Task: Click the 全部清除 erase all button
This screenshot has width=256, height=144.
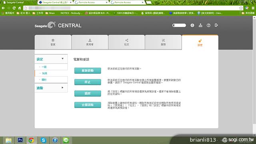Action: point(88,105)
